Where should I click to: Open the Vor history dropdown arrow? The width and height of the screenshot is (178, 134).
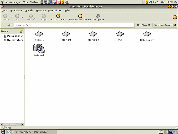(22, 17)
